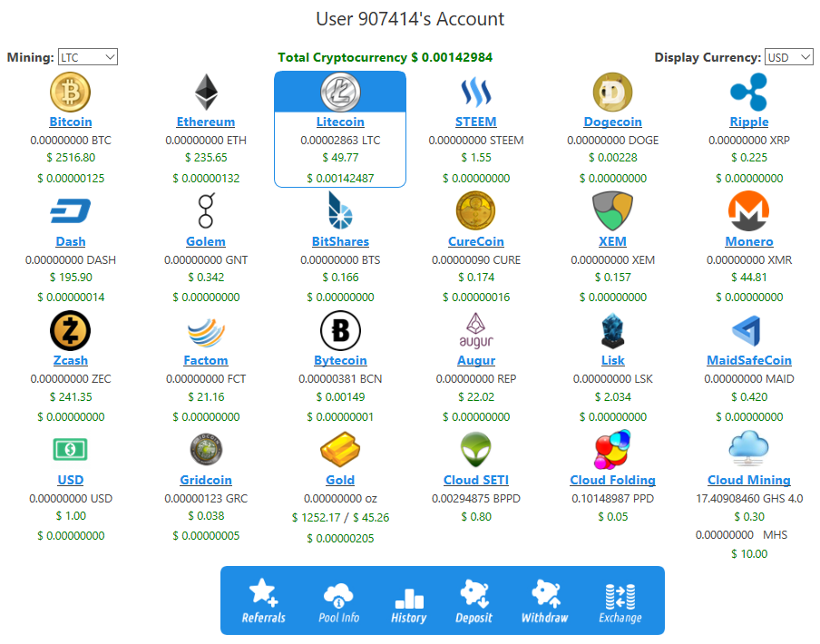820x644 pixels.
Task: Follow the Ripple link
Action: click(749, 122)
